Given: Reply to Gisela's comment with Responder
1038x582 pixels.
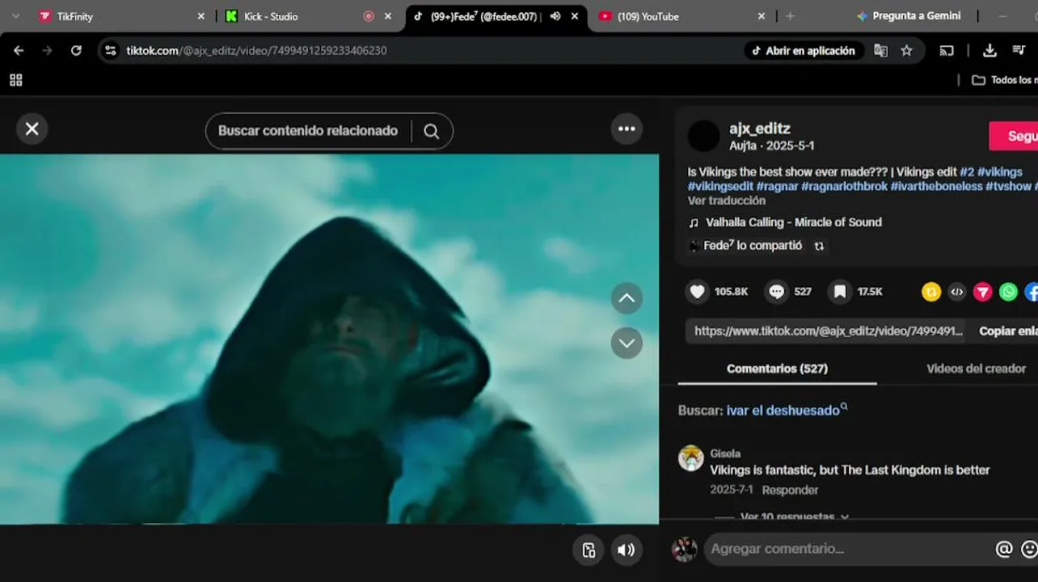Looking at the screenshot, I should tap(790, 490).
